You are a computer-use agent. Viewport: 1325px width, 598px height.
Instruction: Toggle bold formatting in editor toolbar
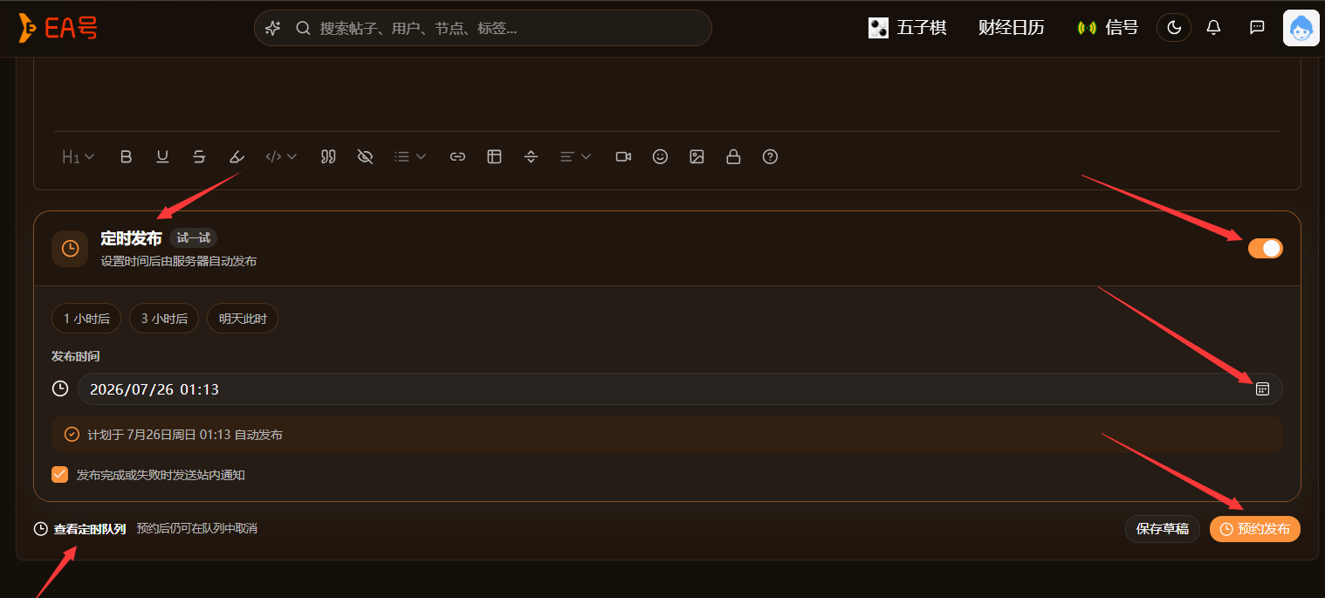[x=127, y=157]
